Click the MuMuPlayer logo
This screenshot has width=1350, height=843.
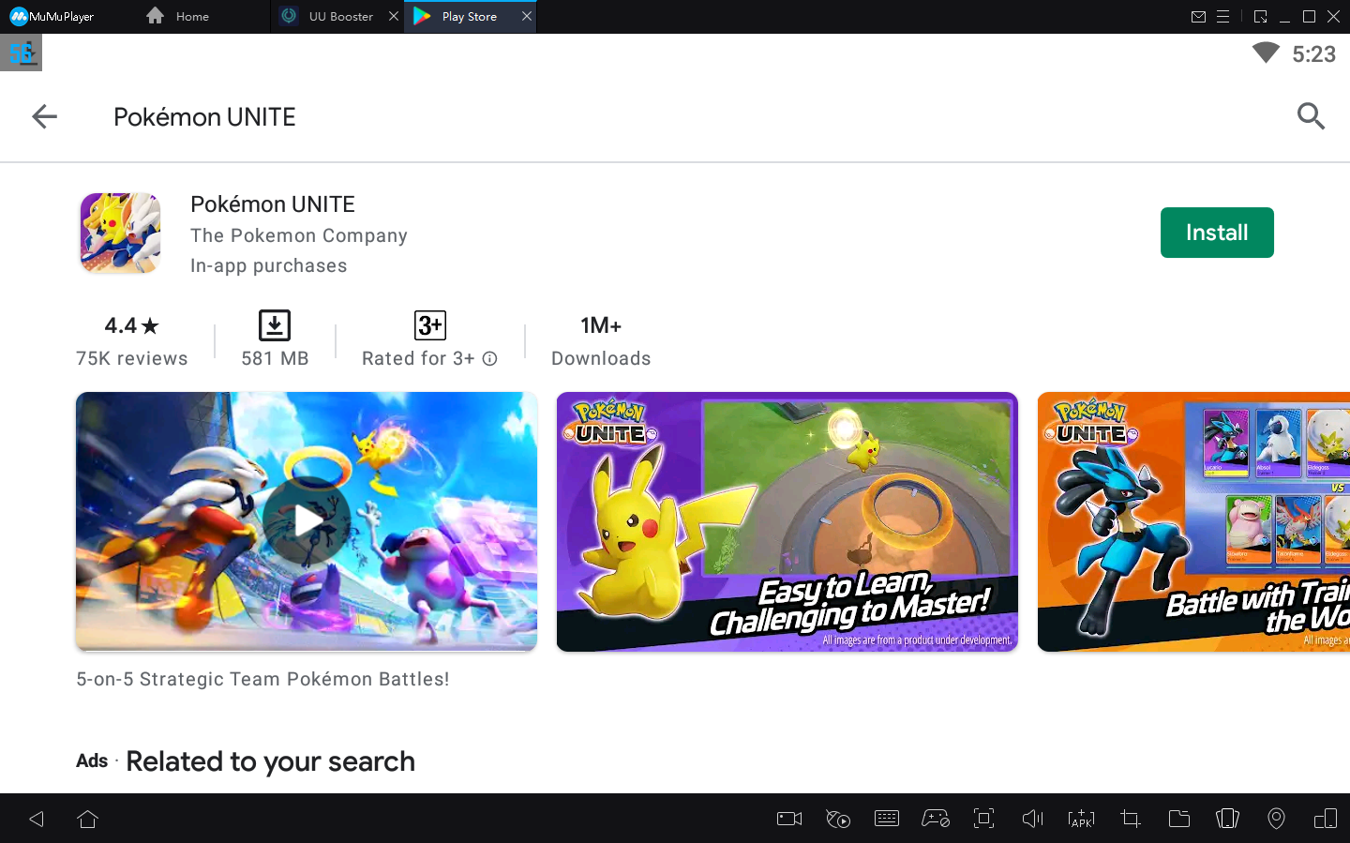pos(52,16)
